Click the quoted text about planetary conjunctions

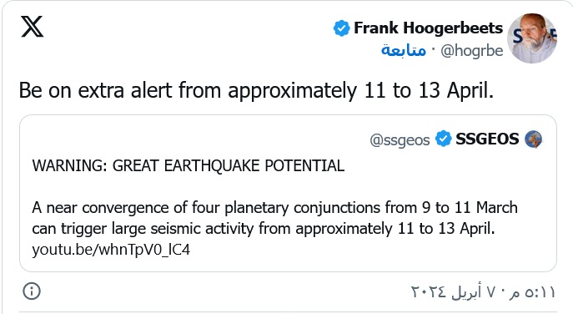274,208
